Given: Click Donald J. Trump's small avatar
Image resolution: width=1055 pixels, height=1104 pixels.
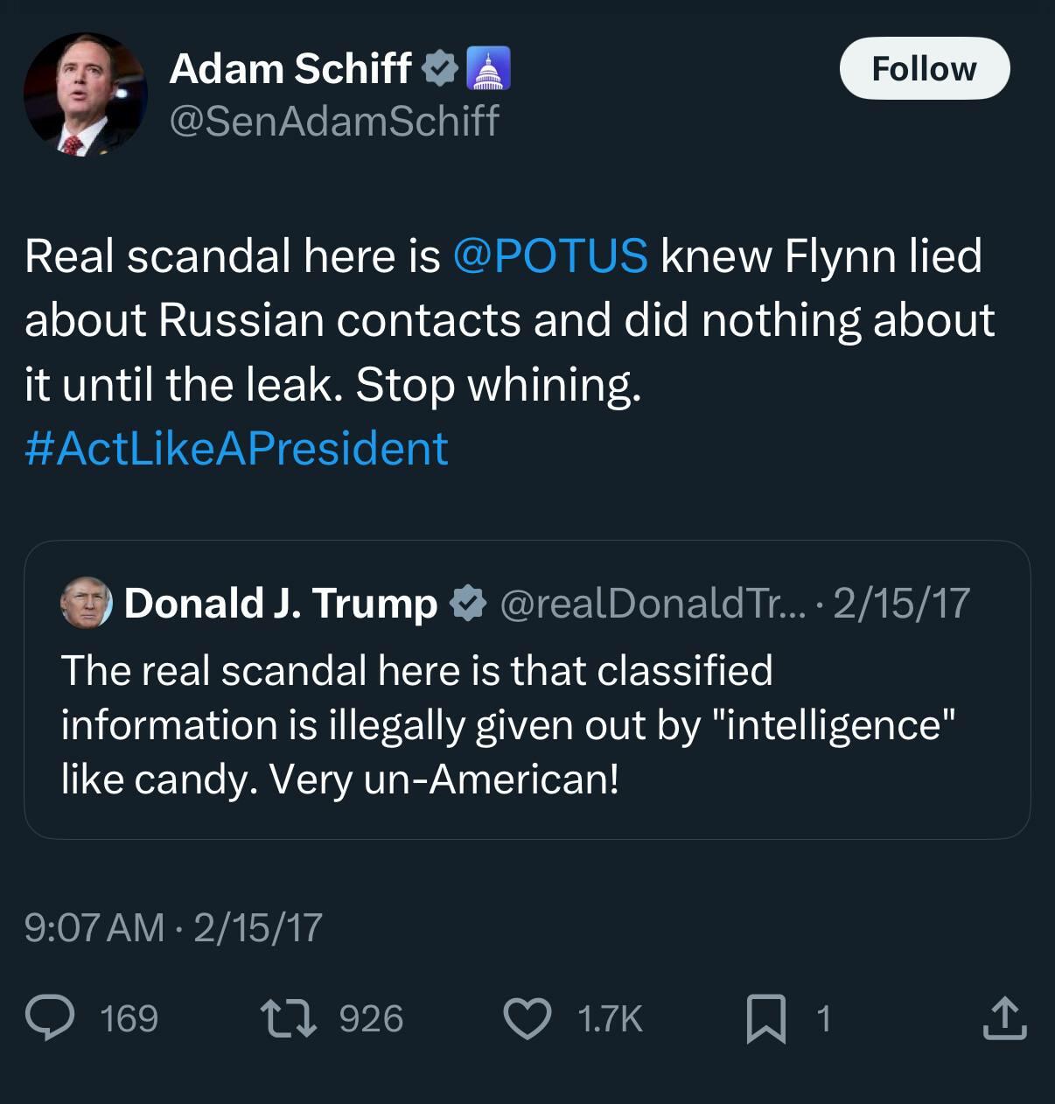Looking at the screenshot, I should [87, 603].
